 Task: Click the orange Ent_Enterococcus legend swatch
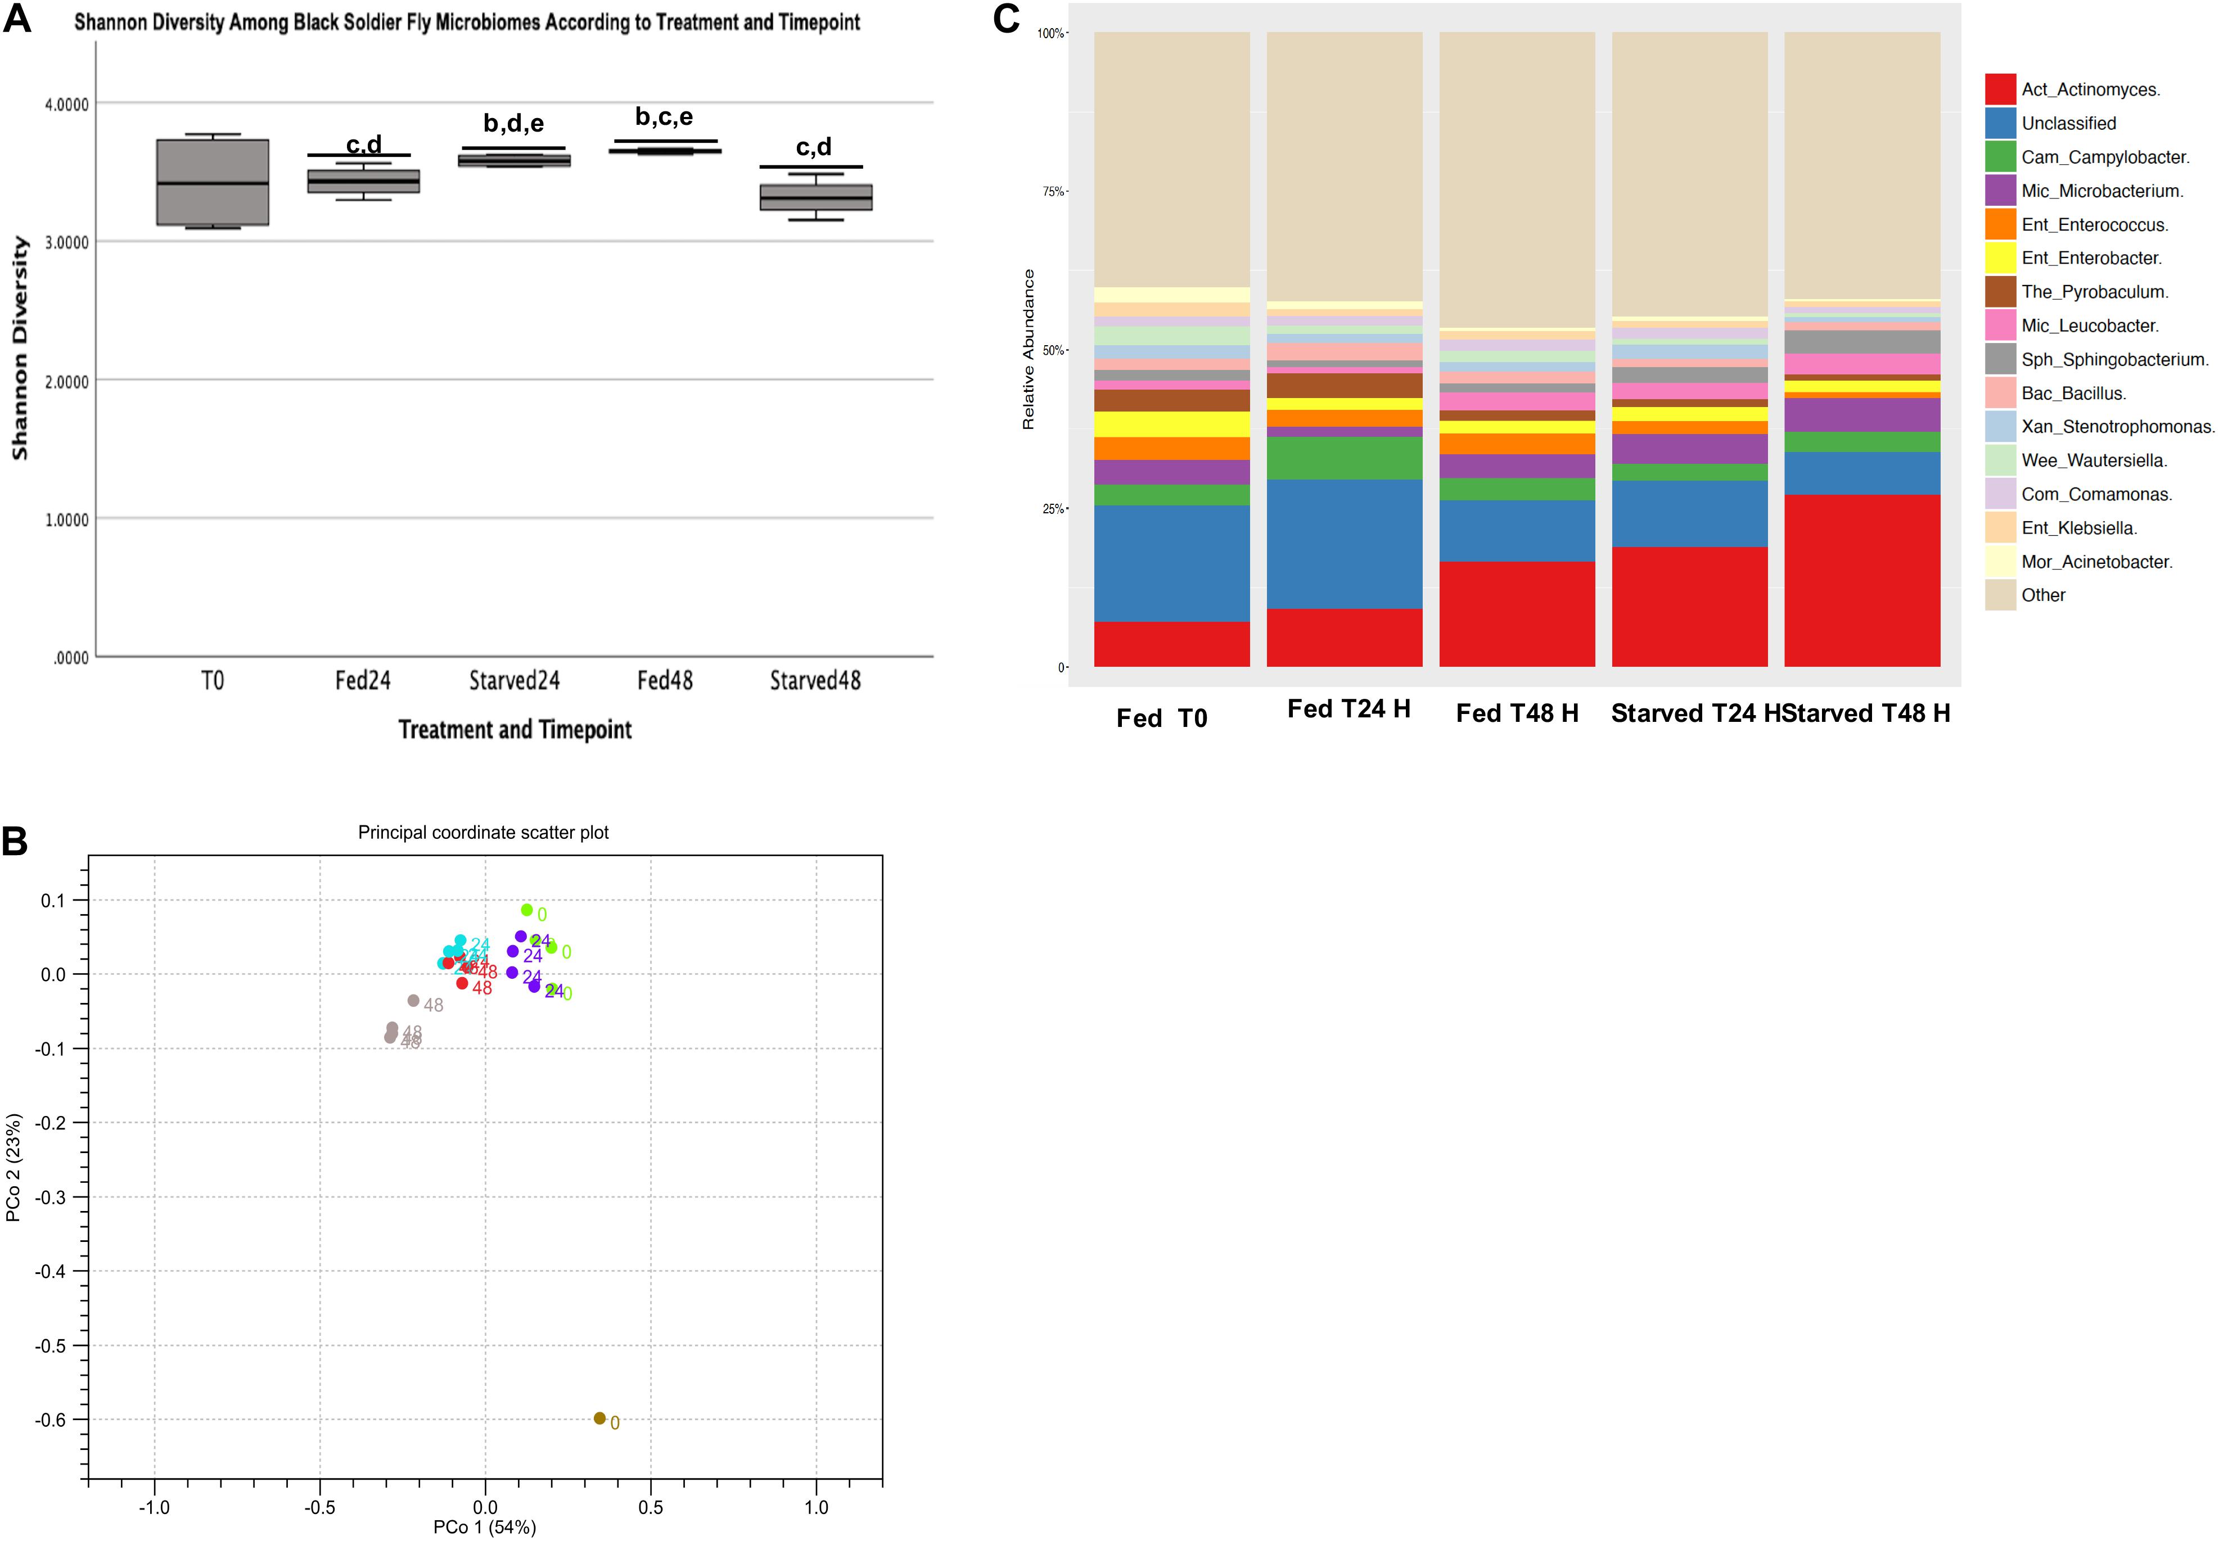(2000, 224)
